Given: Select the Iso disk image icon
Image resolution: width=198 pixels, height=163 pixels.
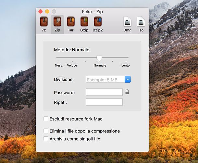Looking at the screenshot, I should coord(141,22).
